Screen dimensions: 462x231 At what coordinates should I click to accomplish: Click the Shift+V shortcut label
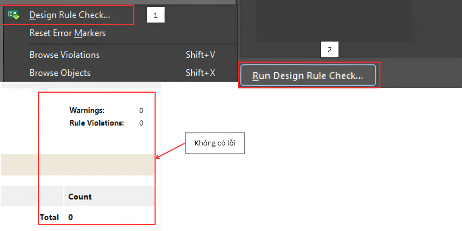pos(200,55)
